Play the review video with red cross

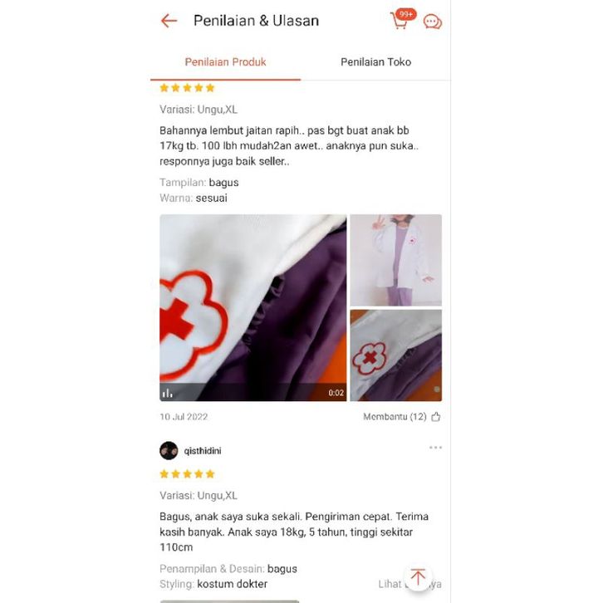253,307
